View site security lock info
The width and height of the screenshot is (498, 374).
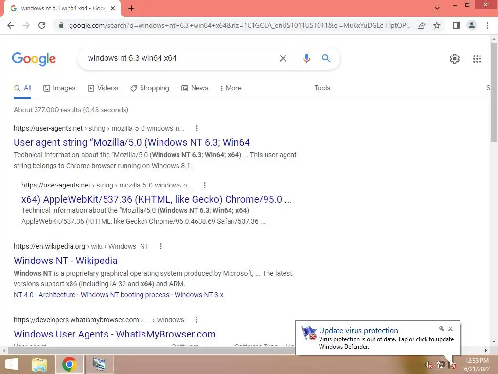(61, 25)
